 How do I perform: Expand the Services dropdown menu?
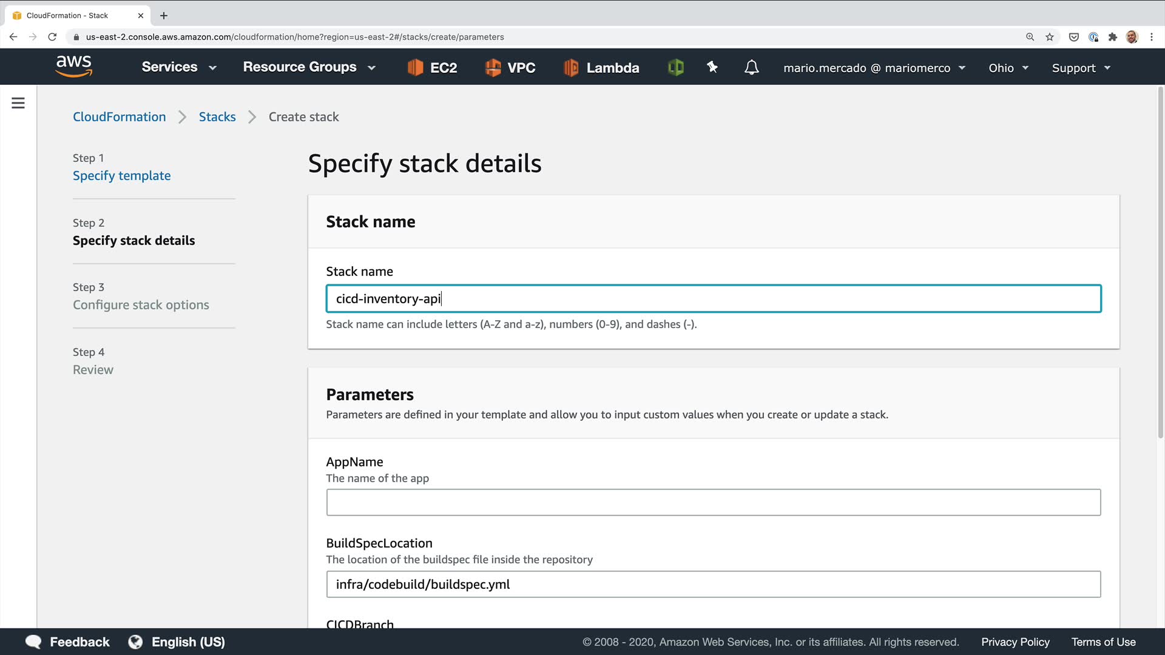[x=178, y=67]
